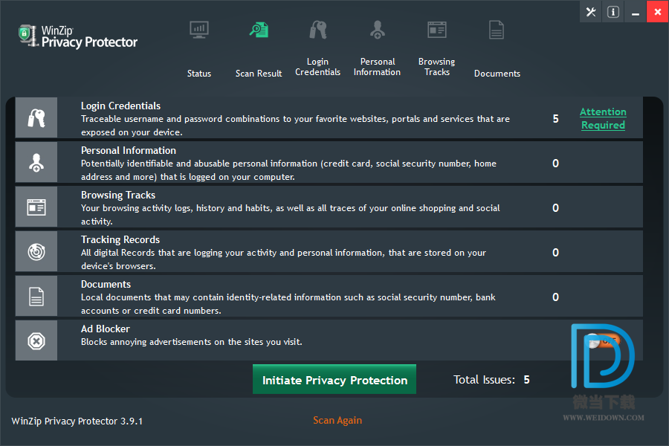Viewport: 669px width, 446px height.
Task: Click the Documents row page icon
Action: pyautogui.click(x=36, y=296)
